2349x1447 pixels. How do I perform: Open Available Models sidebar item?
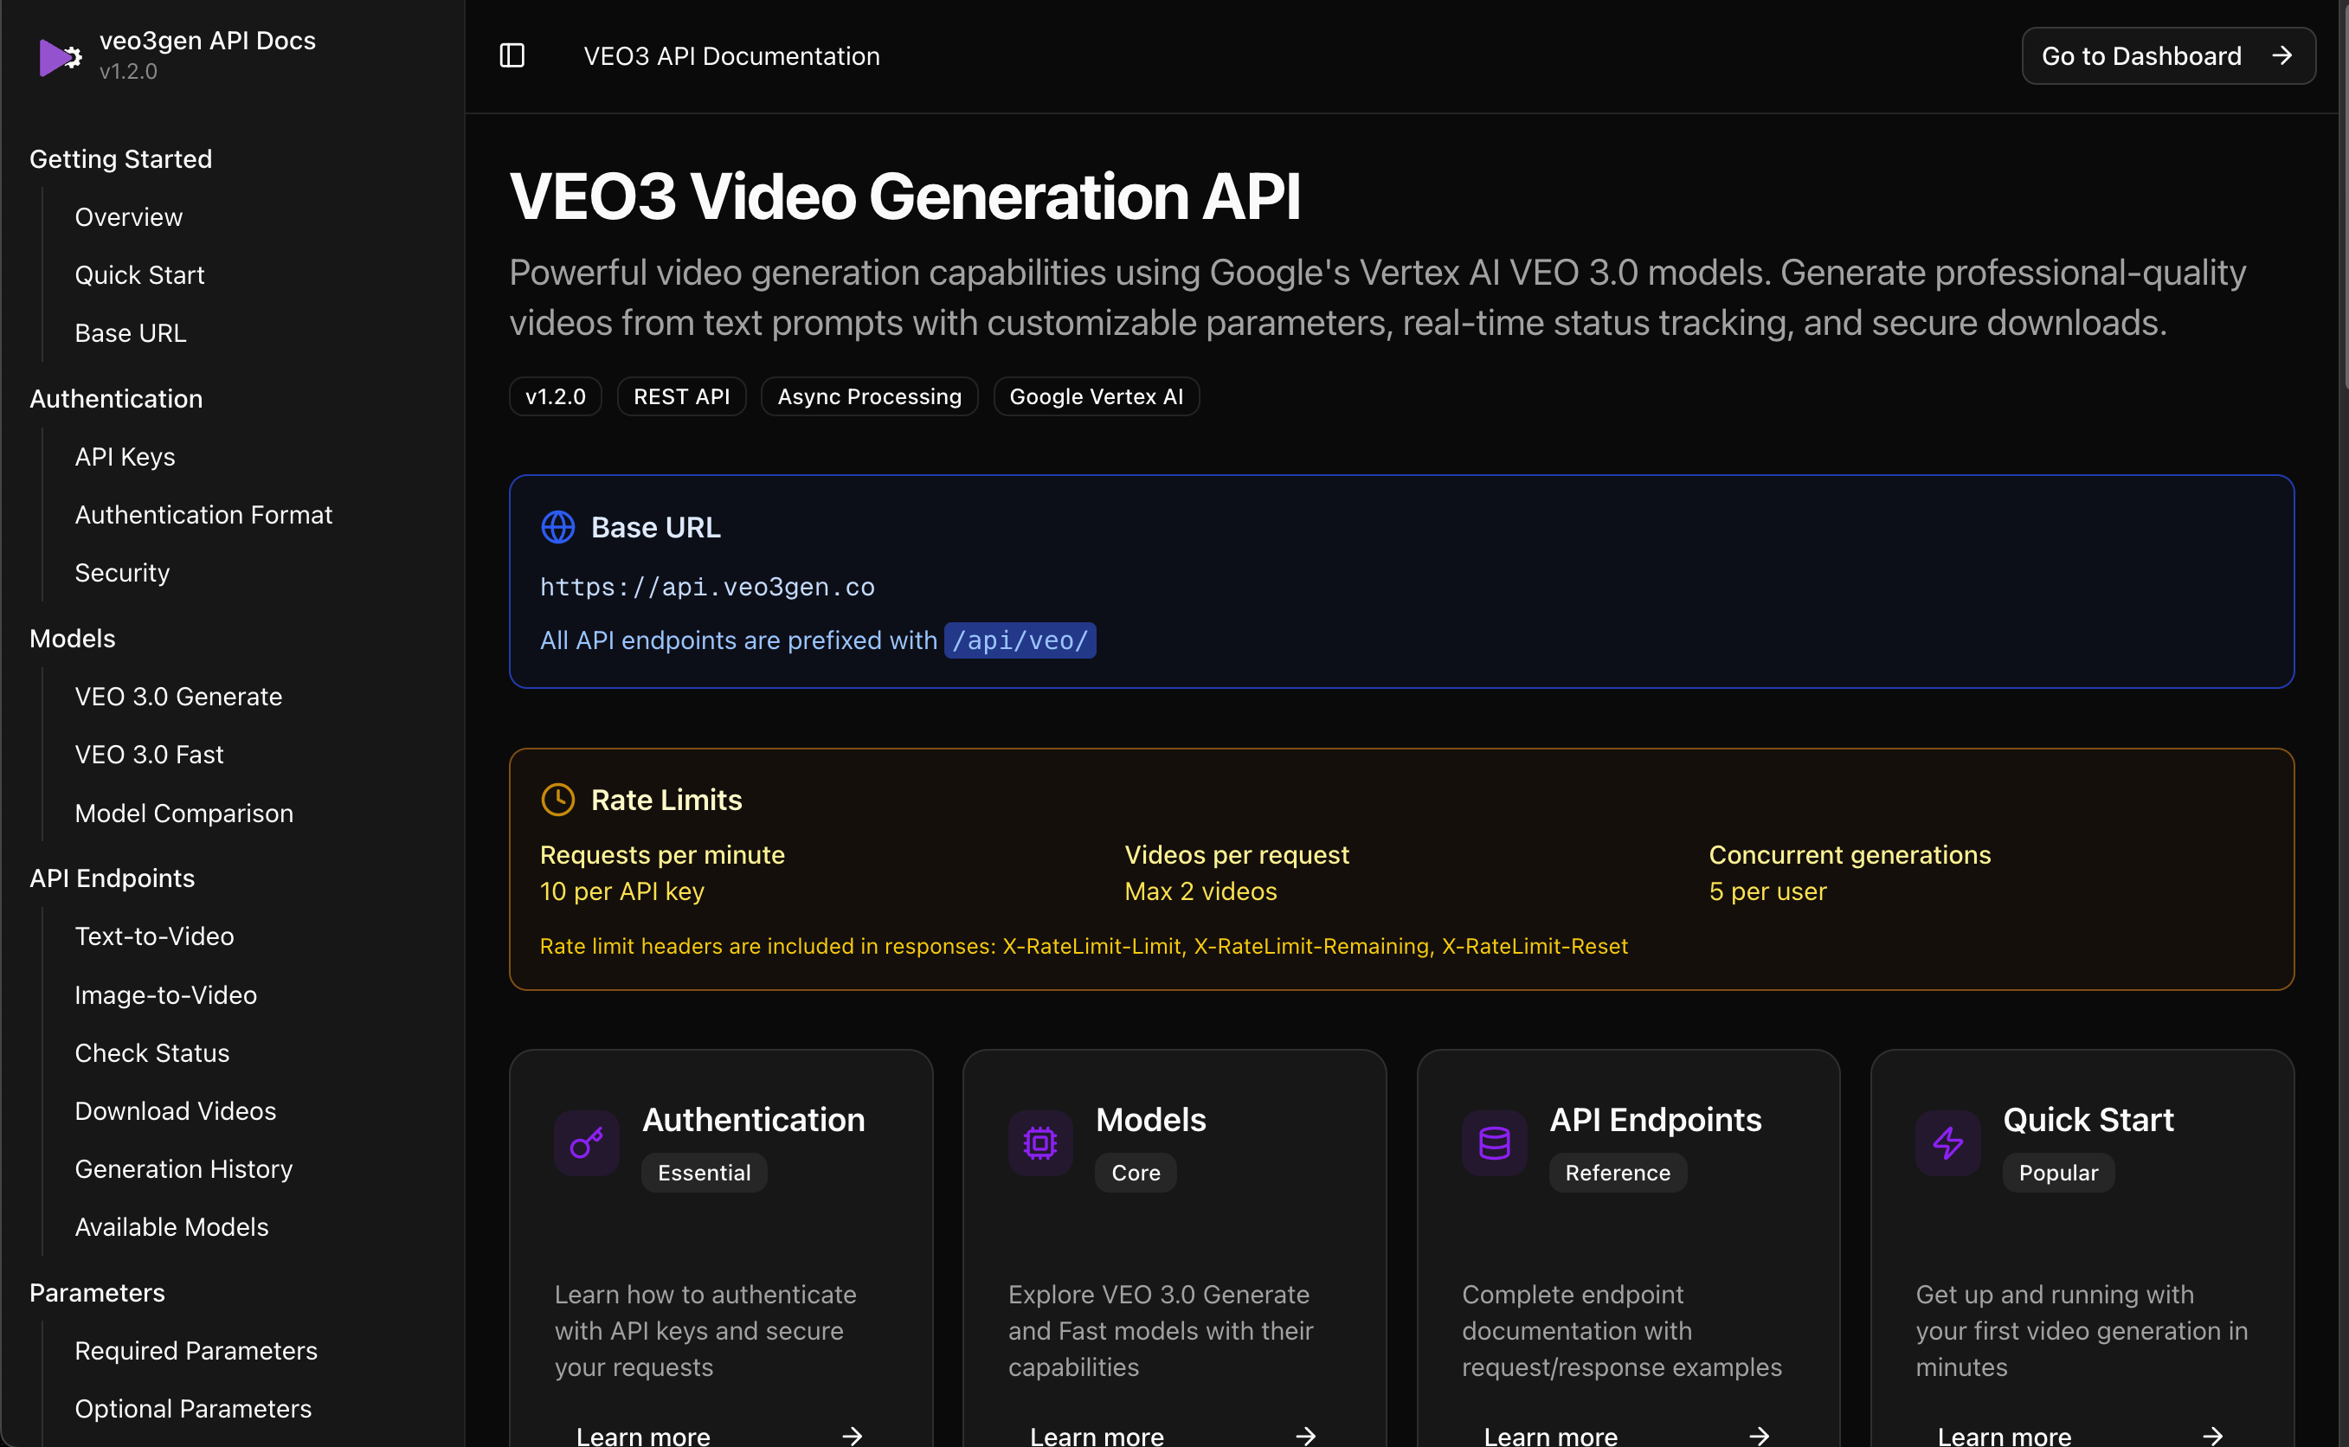171,1227
